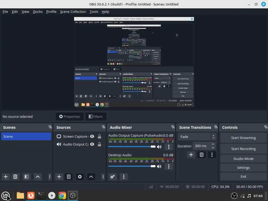This screenshot has height=201, width=268.
Task: Open Audio Mixer menu three dots
Action: pos(124,177)
